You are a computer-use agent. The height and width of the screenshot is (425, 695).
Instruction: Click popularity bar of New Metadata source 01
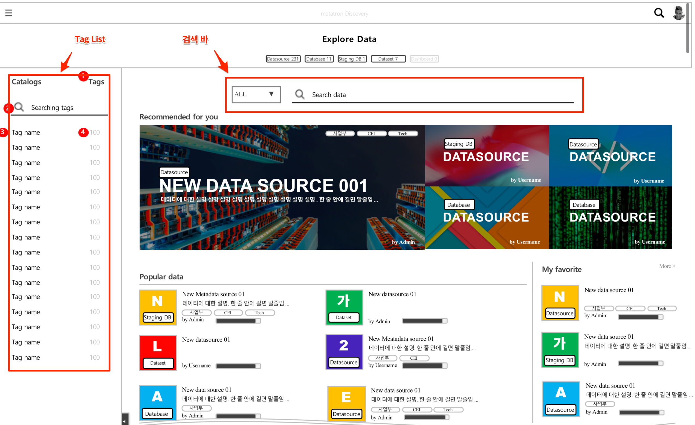238,321
